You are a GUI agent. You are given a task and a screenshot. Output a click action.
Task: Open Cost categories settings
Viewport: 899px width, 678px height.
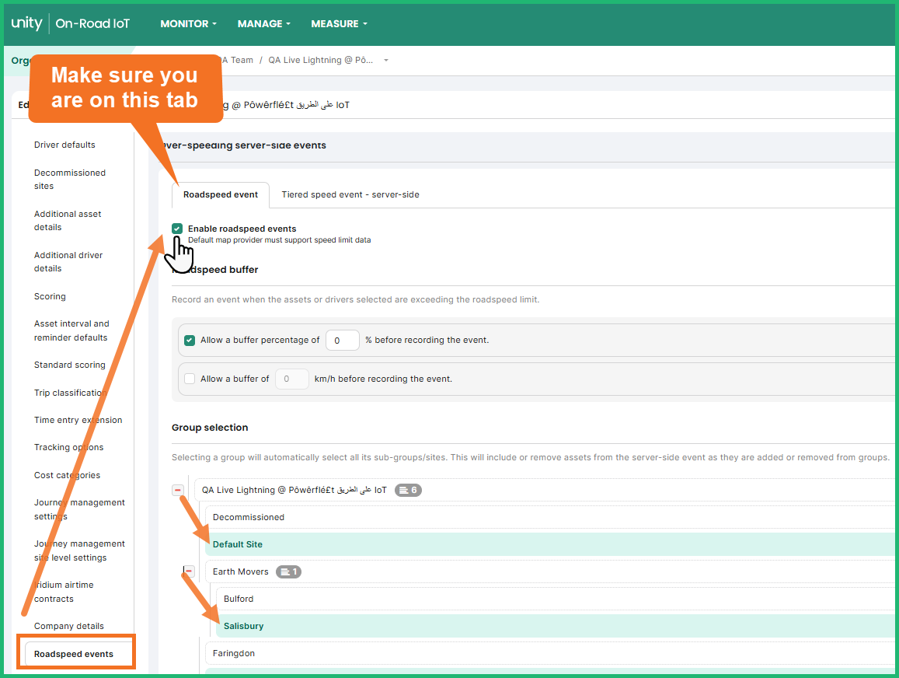tap(67, 475)
